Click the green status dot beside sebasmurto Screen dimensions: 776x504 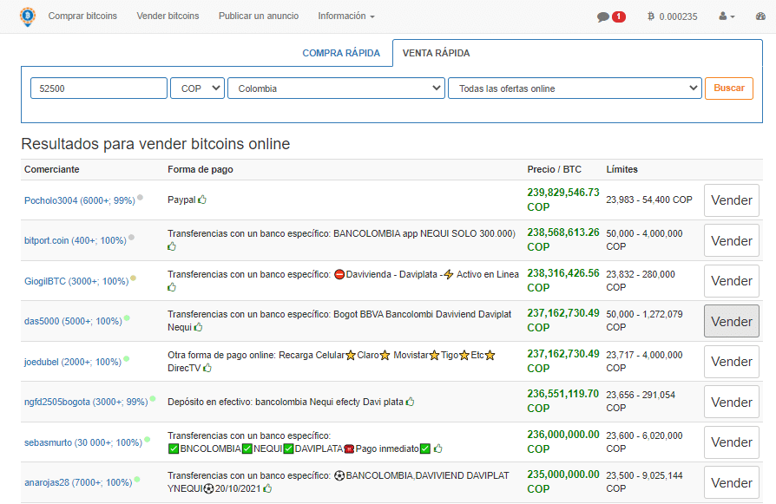147,439
